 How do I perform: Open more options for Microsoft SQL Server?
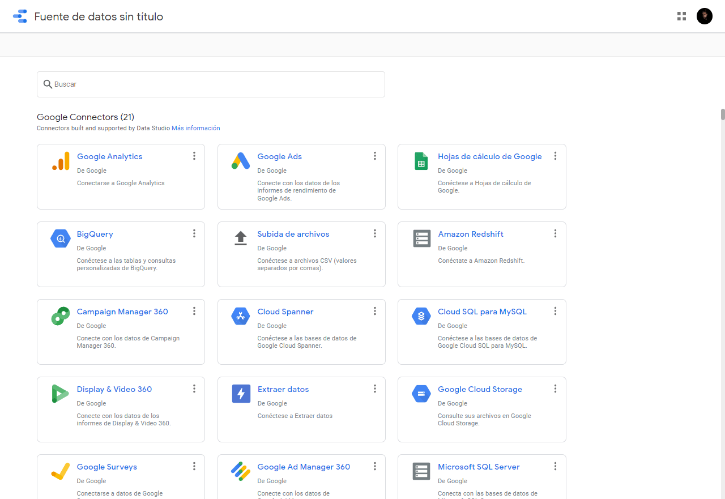point(556,466)
